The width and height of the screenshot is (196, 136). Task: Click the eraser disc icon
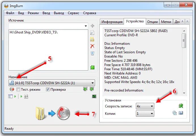click(x=12, y=89)
